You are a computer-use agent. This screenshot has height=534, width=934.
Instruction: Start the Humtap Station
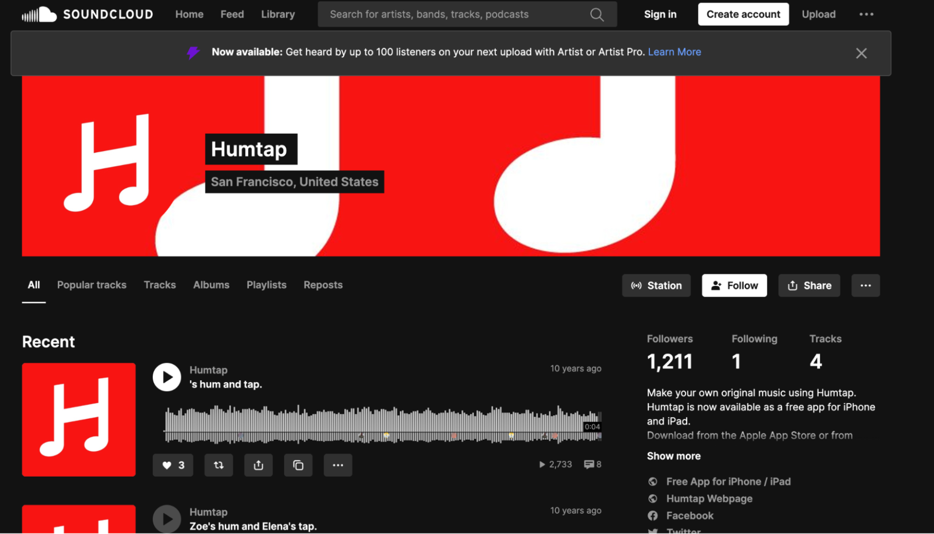pos(656,285)
